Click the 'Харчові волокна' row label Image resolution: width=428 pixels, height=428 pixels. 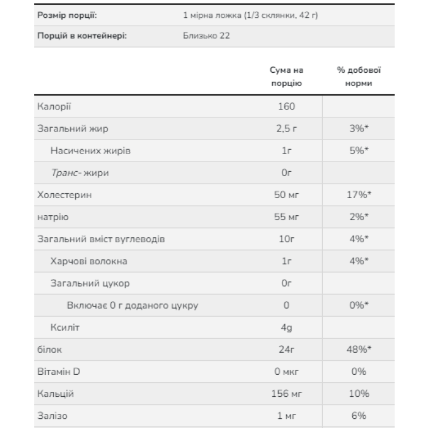[89, 261]
